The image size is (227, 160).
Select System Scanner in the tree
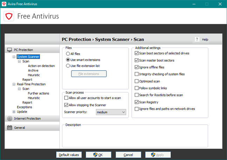tap(28, 57)
